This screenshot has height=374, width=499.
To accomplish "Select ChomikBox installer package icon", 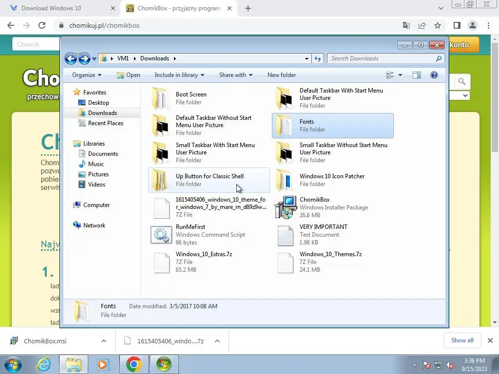I will pyautogui.click(x=285, y=207).
